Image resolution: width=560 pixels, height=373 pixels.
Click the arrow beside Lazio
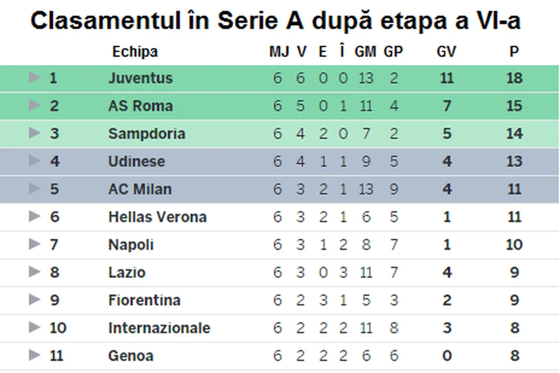click(x=35, y=272)
